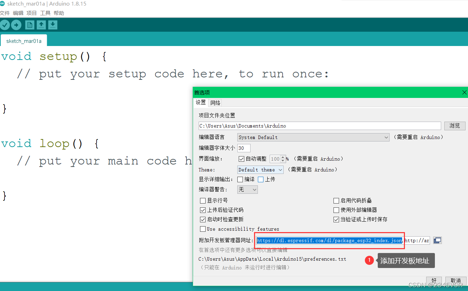Screen dimensions: 468x291
Task: Click the void loop() line in editor
Action: coord(50,144)
